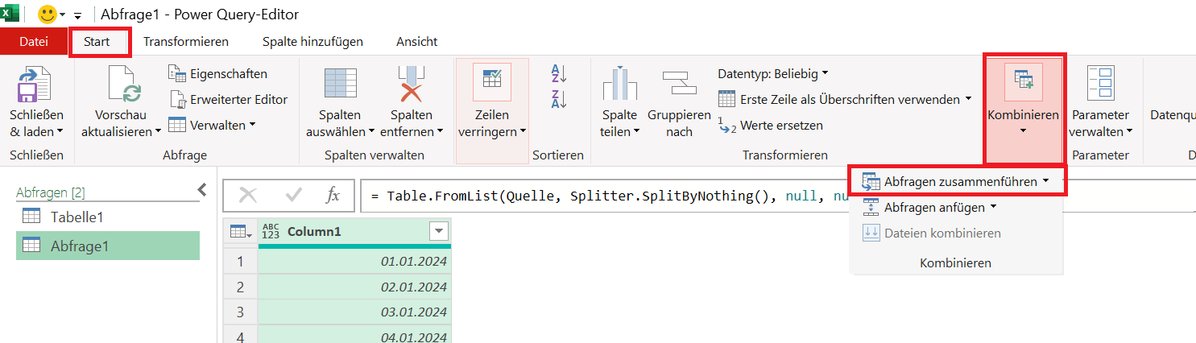This screenshot has width=1196, height=343.
Task: Cancel formula edit with X icon
Action: tap(248, 195)
